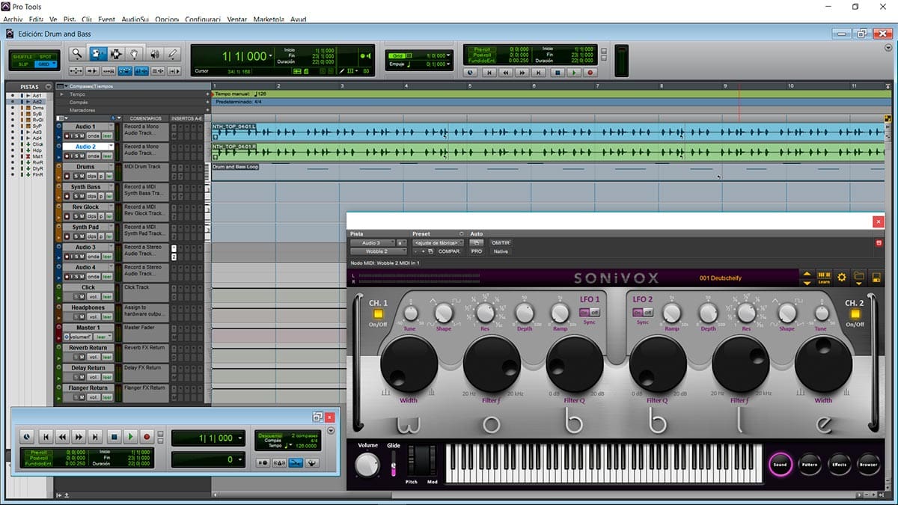Select the Trim tool in the toolbar
The height and width of the screenshot is (505, 898).
(97, 54)
